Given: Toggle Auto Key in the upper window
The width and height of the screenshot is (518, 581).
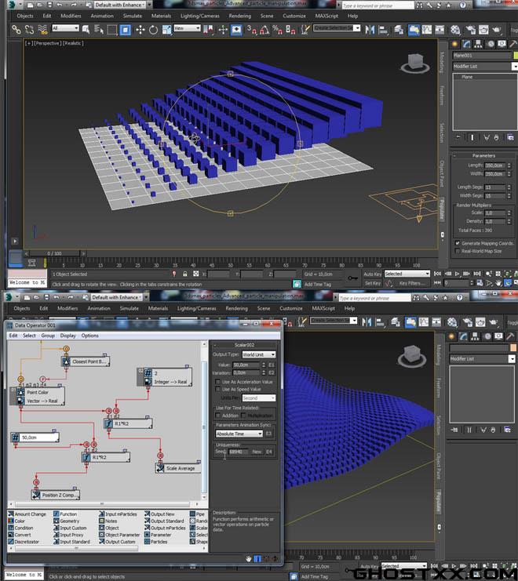Looking at the screenshot, I should (372, 274).
